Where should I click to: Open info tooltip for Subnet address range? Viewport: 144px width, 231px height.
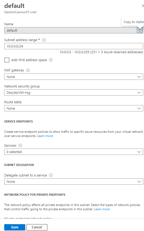click(x=44, y=40)
